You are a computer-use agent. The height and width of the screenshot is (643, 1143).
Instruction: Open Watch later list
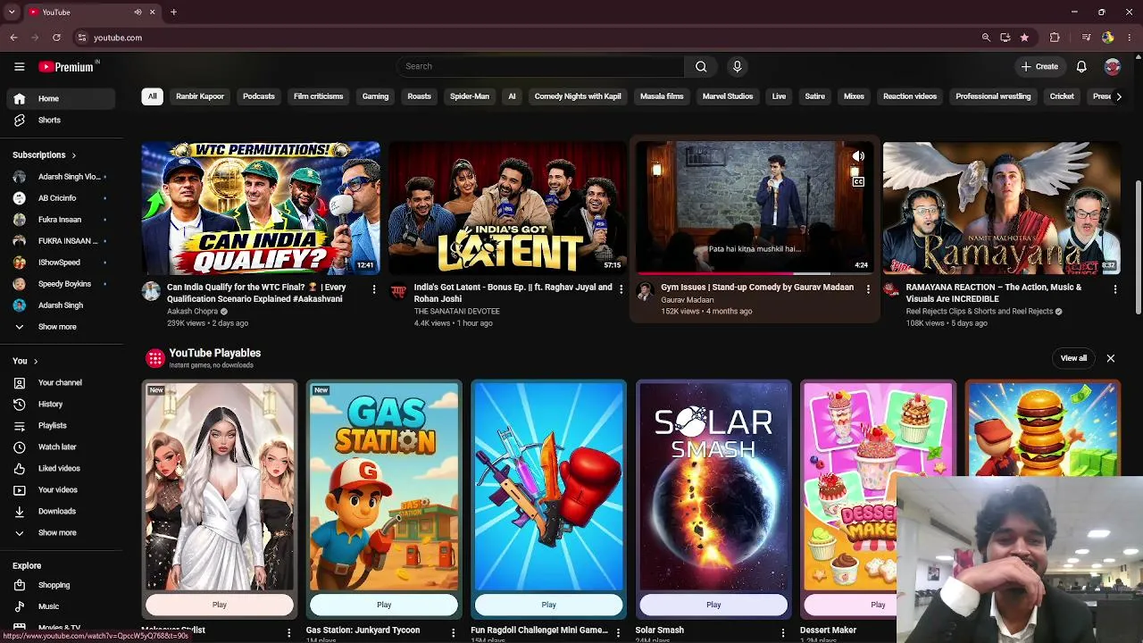(x=59, y=447)
